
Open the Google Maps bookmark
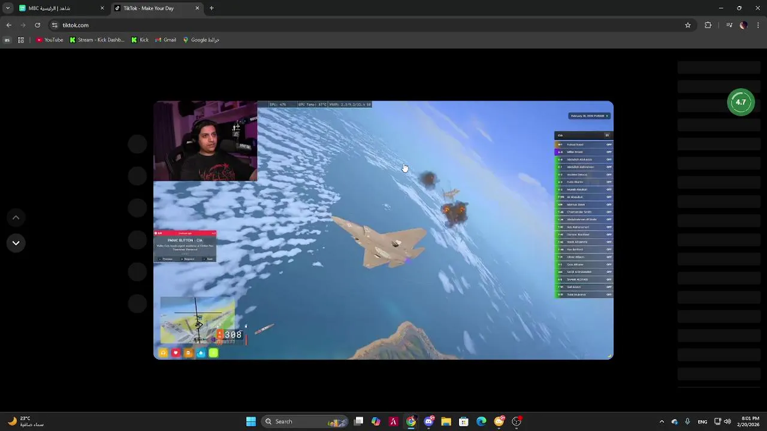point(201,40)
